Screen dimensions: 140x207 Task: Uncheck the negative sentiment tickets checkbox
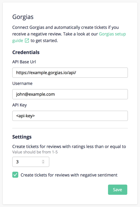point(15,175)
